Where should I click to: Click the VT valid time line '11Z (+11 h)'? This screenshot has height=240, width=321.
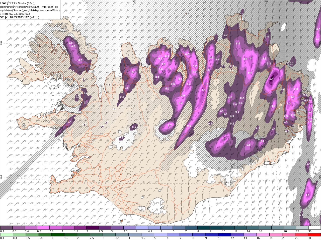pyautogui.click(x=20, y=17)
